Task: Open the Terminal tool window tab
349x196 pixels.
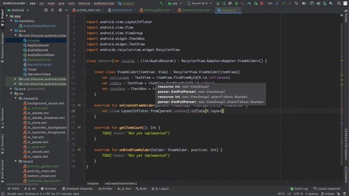Action: tap(49, 189)
